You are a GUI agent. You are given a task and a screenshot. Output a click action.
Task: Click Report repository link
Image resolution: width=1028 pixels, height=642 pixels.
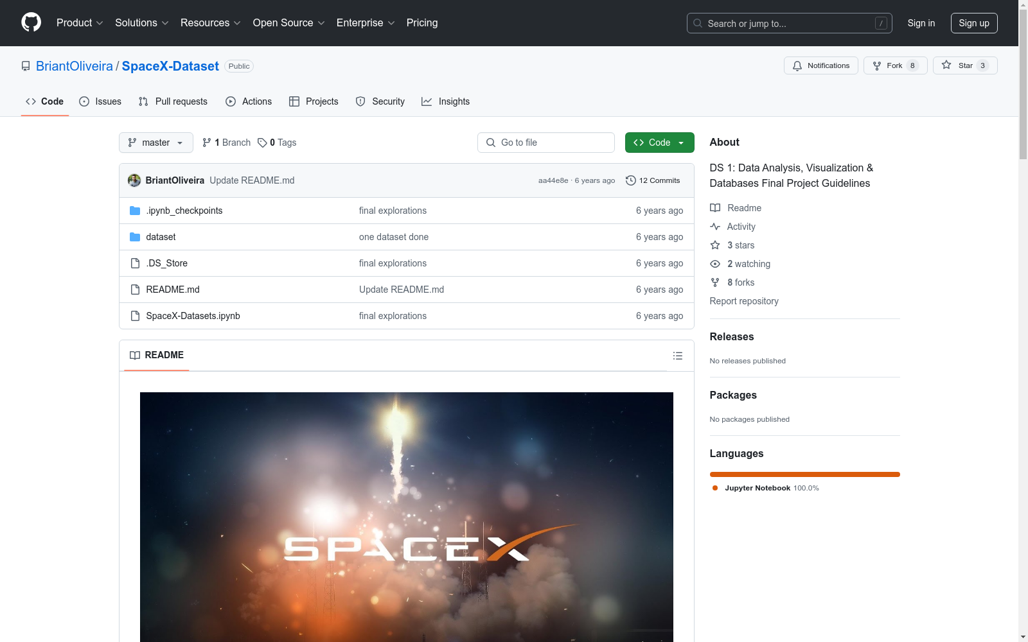pos(744,301)
